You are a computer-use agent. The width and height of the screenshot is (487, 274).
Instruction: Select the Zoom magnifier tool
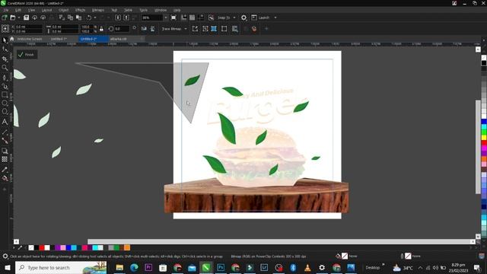(x=5, y=68)
